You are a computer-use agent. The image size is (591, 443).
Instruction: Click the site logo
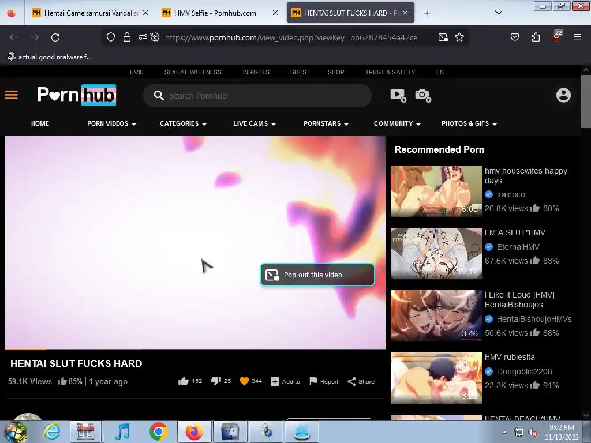[77, 95]
